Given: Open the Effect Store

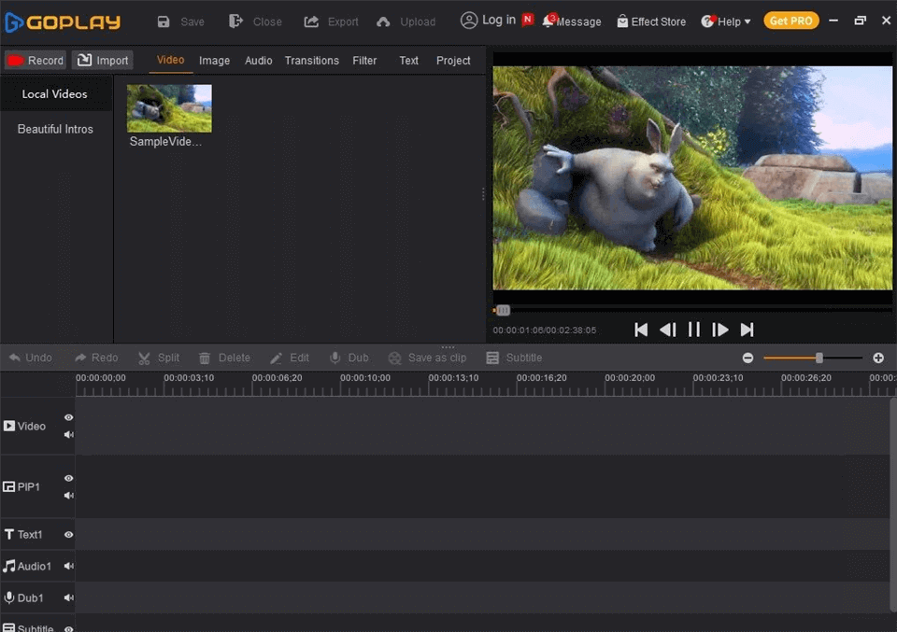Looking at the screenshot, I should (651, 21).
